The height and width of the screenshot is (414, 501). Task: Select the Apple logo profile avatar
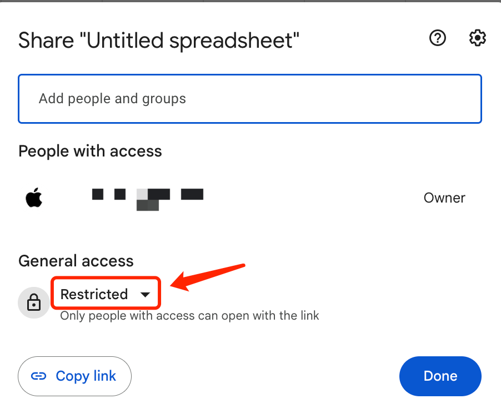[x=34, y=197]
